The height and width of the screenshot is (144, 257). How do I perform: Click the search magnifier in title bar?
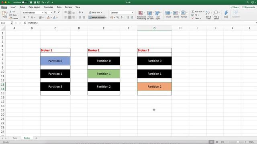pos(247,2)
